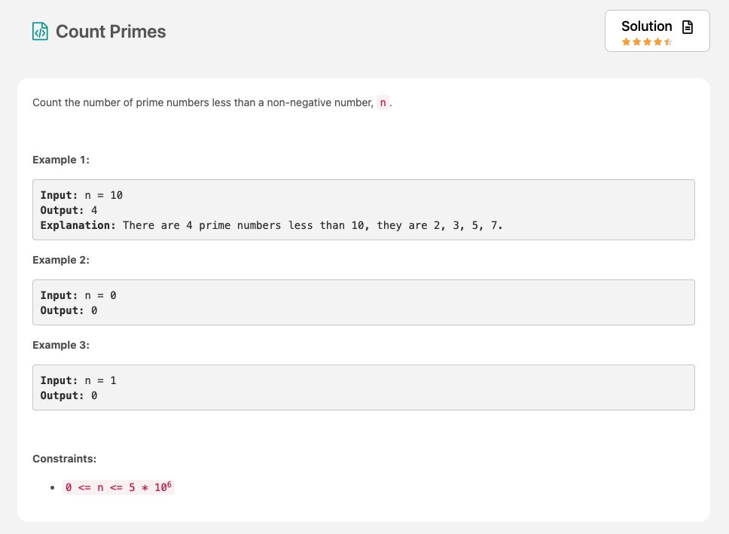Click the Explanation line in Example 1
729x534 pixels.
[x=272, y=225]
